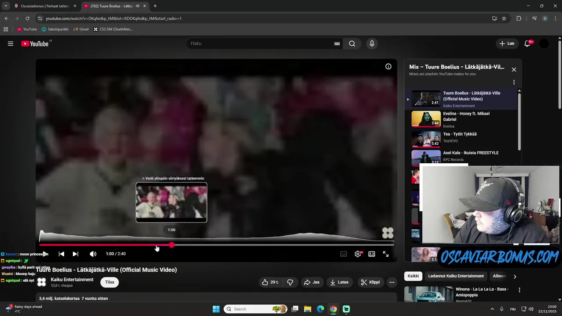This screenshot has height=316, width=562.
Task: Open the YouTube notifications bell
Action: point(527,43)
